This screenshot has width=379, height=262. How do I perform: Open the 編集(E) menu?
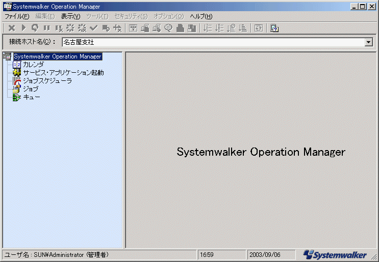45,16
